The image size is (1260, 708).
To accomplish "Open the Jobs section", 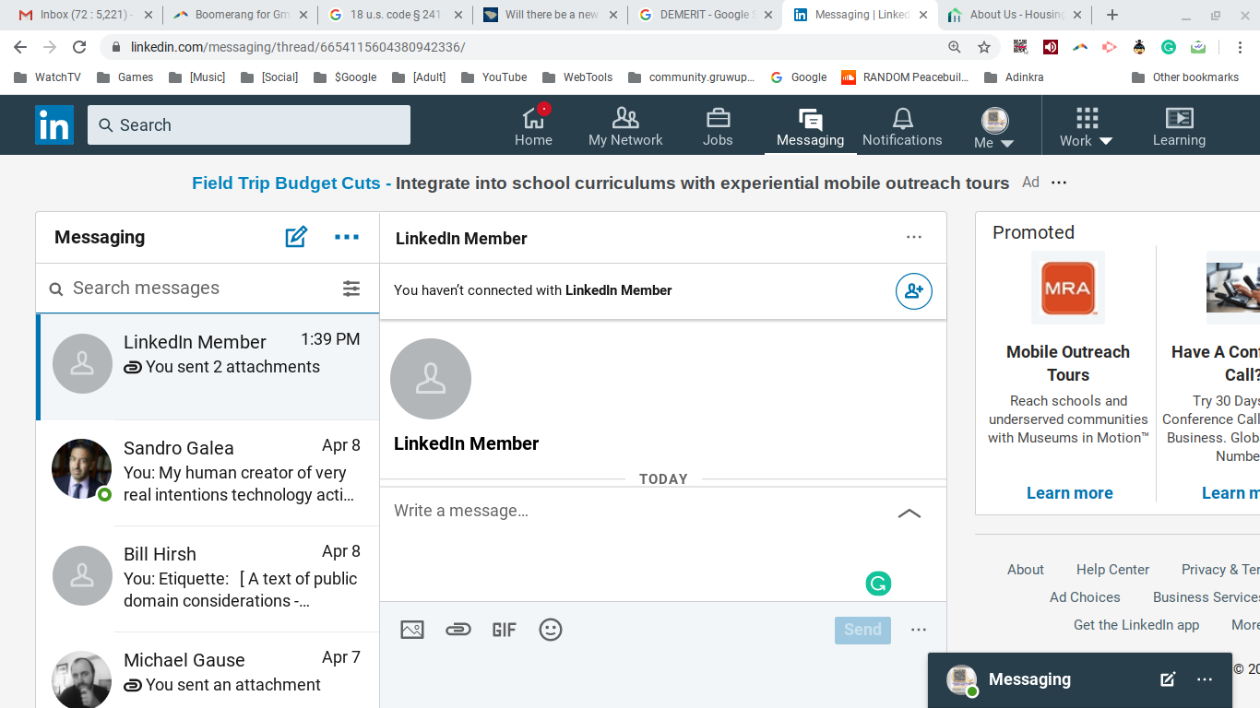I will (x=718, y=126).
